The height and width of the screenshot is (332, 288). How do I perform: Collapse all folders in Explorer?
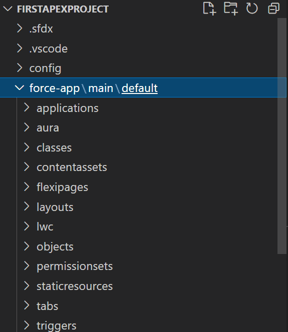click(x=273, y=9)
